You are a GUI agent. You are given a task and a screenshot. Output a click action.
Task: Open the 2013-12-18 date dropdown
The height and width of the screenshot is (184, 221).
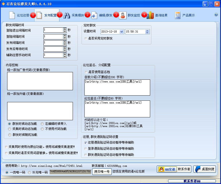121,32
